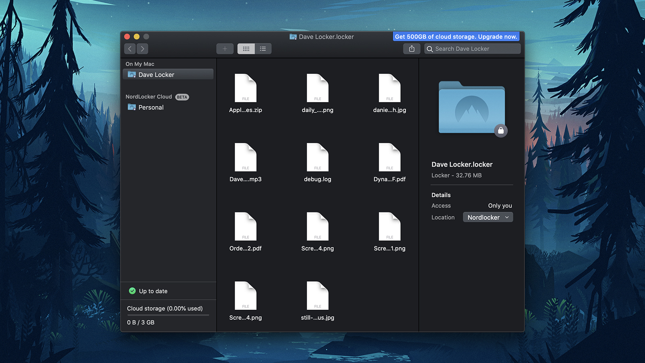This screenshot has width=645, height=363.
Task: Click the 0 B / 3 GB text
Action: point(141,322)
